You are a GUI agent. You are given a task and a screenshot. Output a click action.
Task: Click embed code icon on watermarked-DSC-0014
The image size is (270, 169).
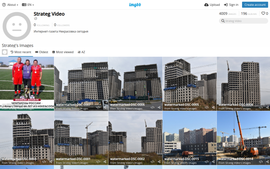pyautogui.click(x=261, y=162)
